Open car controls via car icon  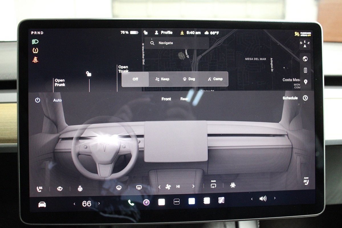[x=42, y=204]
